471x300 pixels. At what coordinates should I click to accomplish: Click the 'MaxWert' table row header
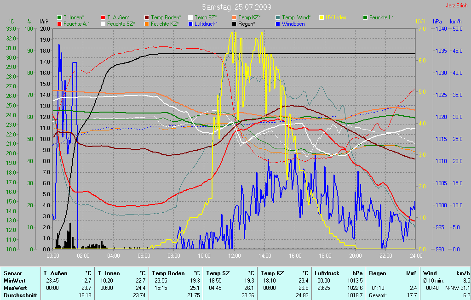15,288
